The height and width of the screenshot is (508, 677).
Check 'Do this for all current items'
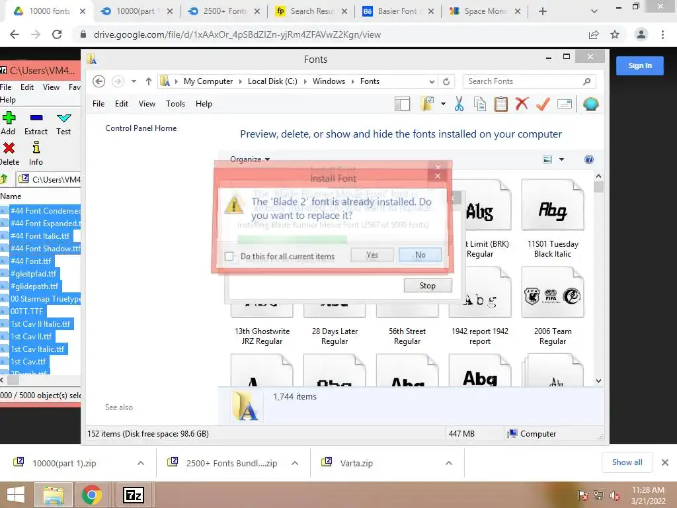point(229,257)
